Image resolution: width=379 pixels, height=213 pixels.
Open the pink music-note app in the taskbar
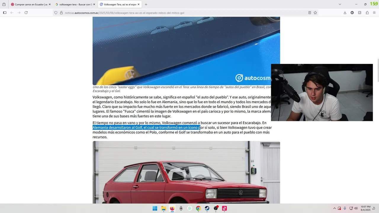[x=224, y=208]
